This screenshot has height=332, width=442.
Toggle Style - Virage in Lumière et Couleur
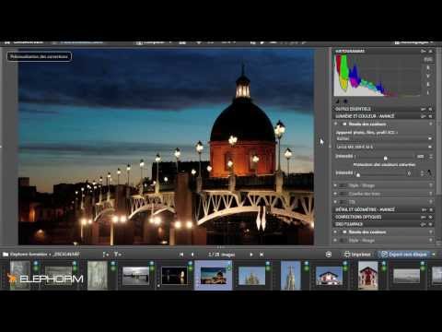(343, 185)
